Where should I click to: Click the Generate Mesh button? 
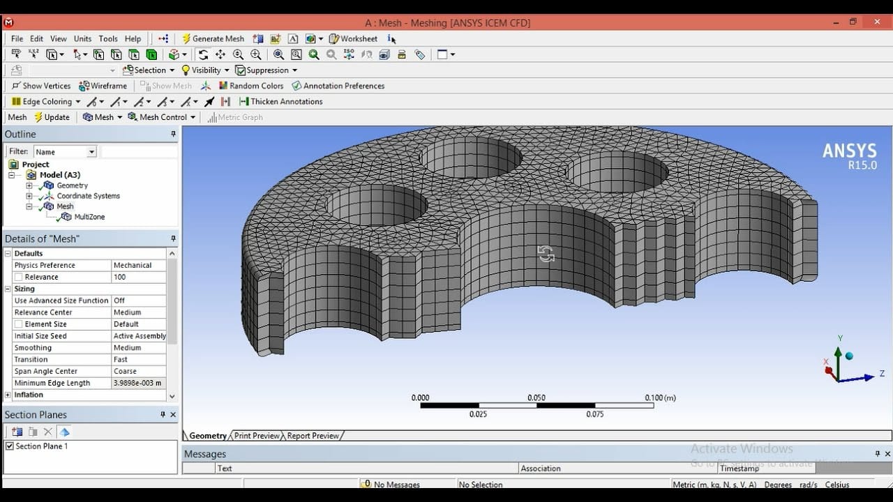[x=213, y=39]
